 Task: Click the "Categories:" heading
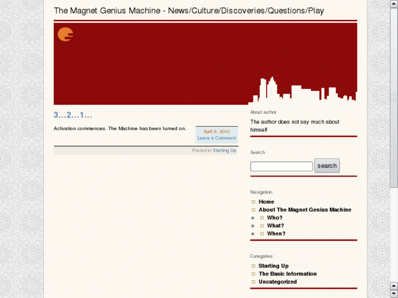(262, 256)
